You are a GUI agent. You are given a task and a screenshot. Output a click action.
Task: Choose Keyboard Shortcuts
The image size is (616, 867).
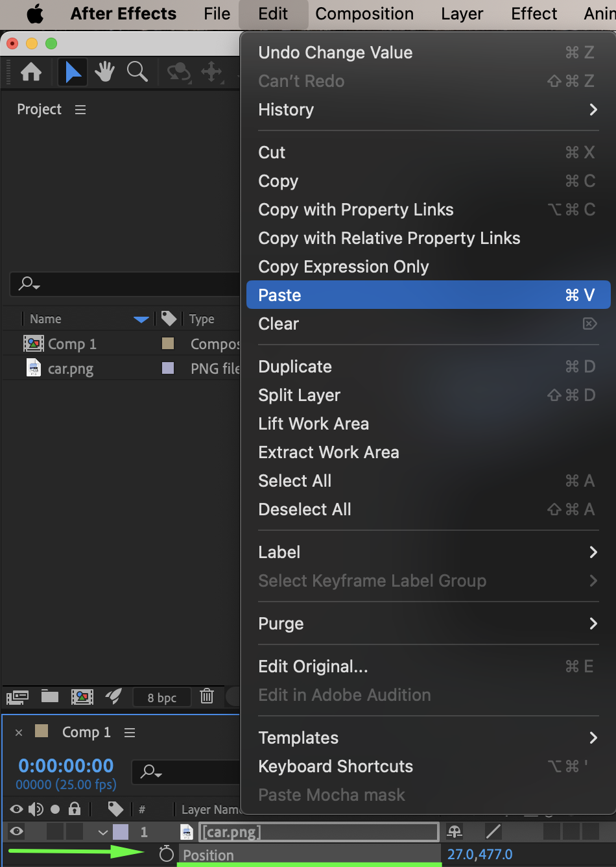coord(428,766)
